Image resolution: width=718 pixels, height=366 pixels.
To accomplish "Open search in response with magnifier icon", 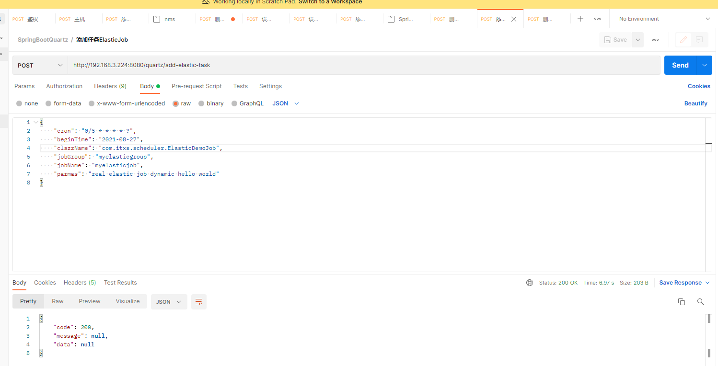I will pyautogui.click(x=701, y=302).
